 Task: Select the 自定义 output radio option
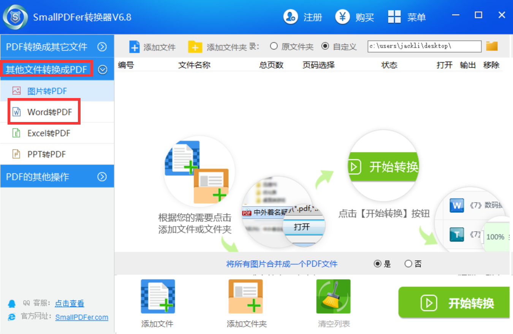tap(325, 46)
